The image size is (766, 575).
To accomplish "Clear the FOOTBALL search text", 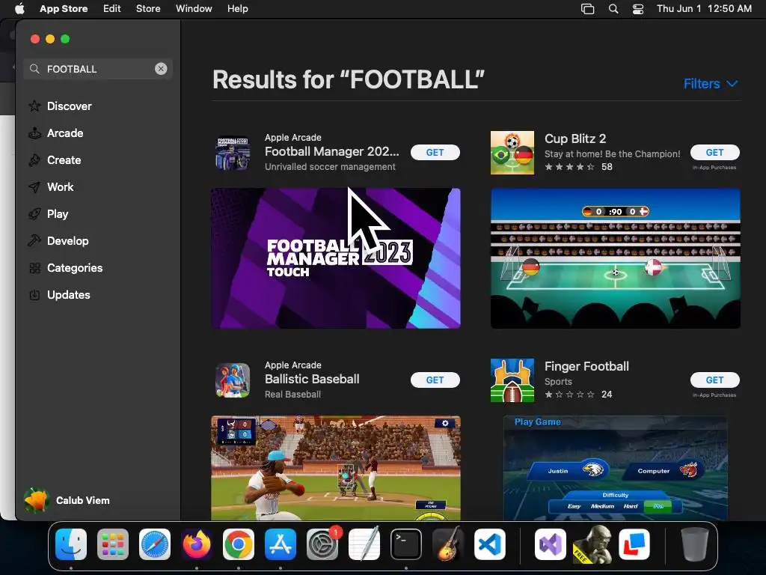I will coord(161,69).
